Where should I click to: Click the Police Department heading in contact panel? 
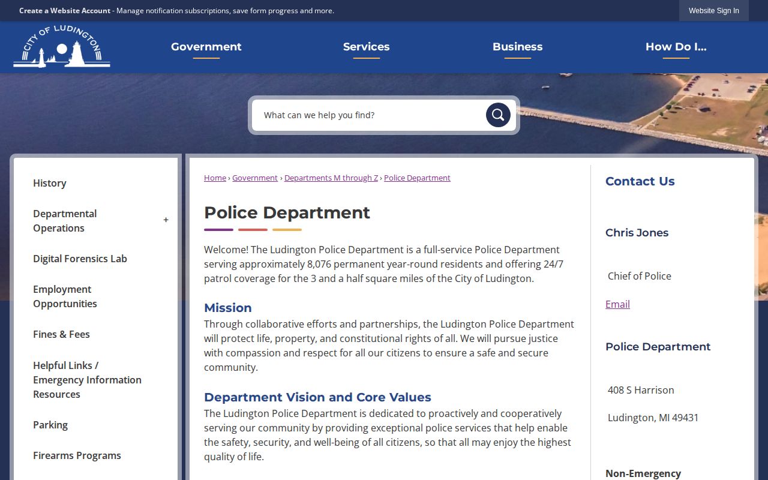[x=658, y=347]
